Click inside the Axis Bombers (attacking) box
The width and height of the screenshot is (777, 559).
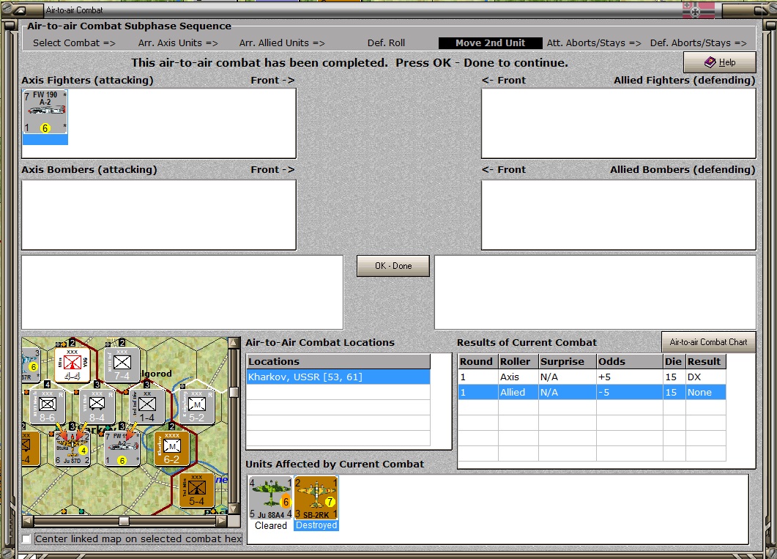point(159,215)
